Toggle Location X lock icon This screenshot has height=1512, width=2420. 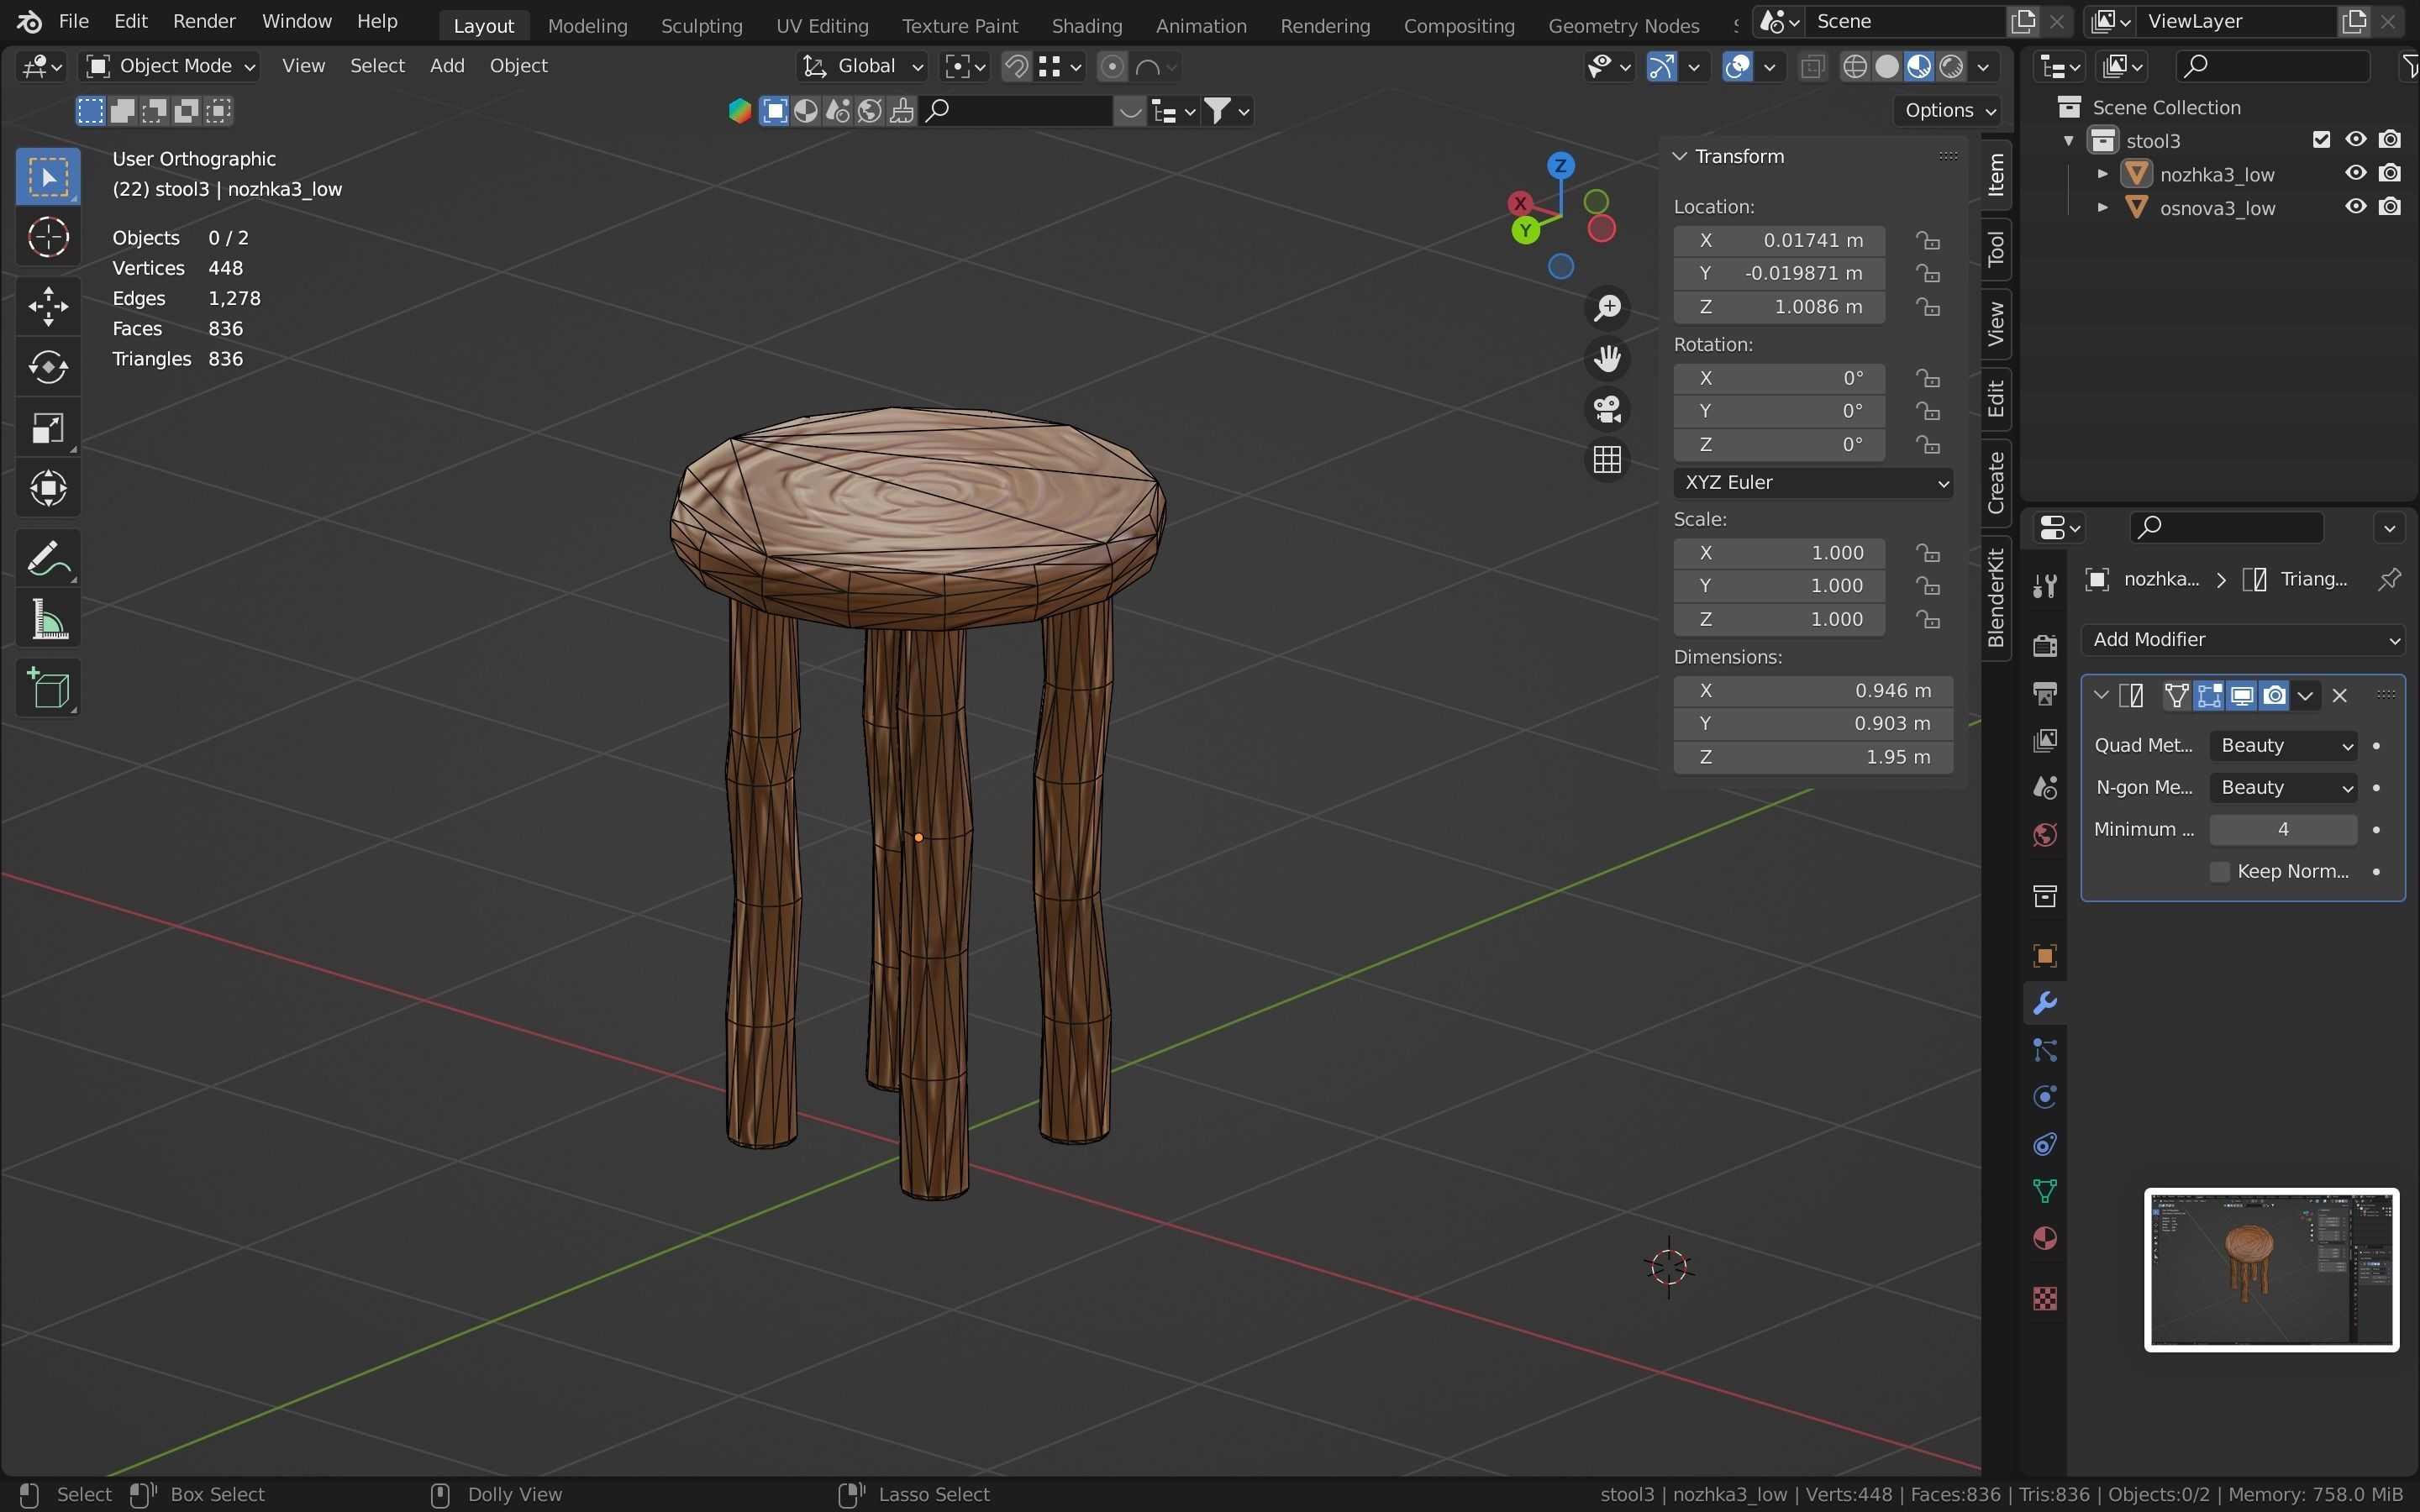click(x=1927, y=240)
